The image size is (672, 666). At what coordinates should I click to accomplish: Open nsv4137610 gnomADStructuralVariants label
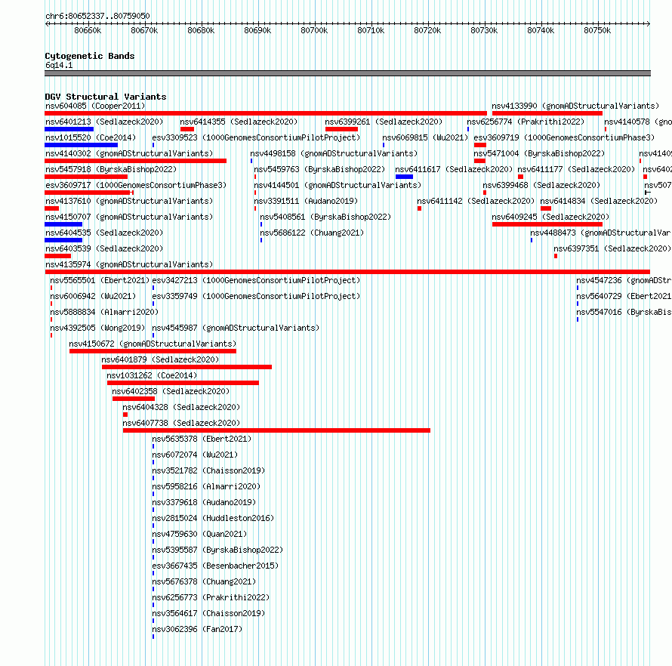[129, 201]
